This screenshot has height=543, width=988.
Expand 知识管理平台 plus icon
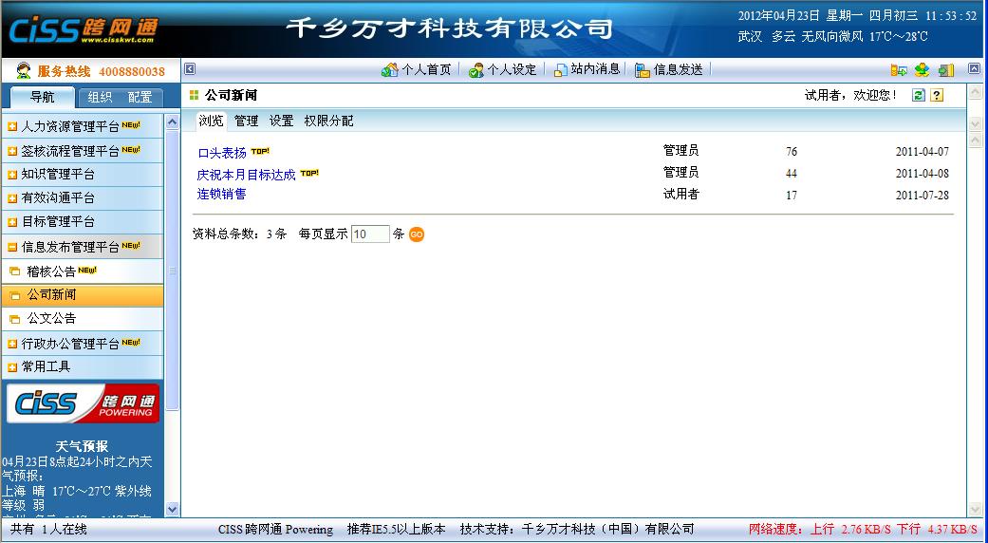[x=12, y=175]
